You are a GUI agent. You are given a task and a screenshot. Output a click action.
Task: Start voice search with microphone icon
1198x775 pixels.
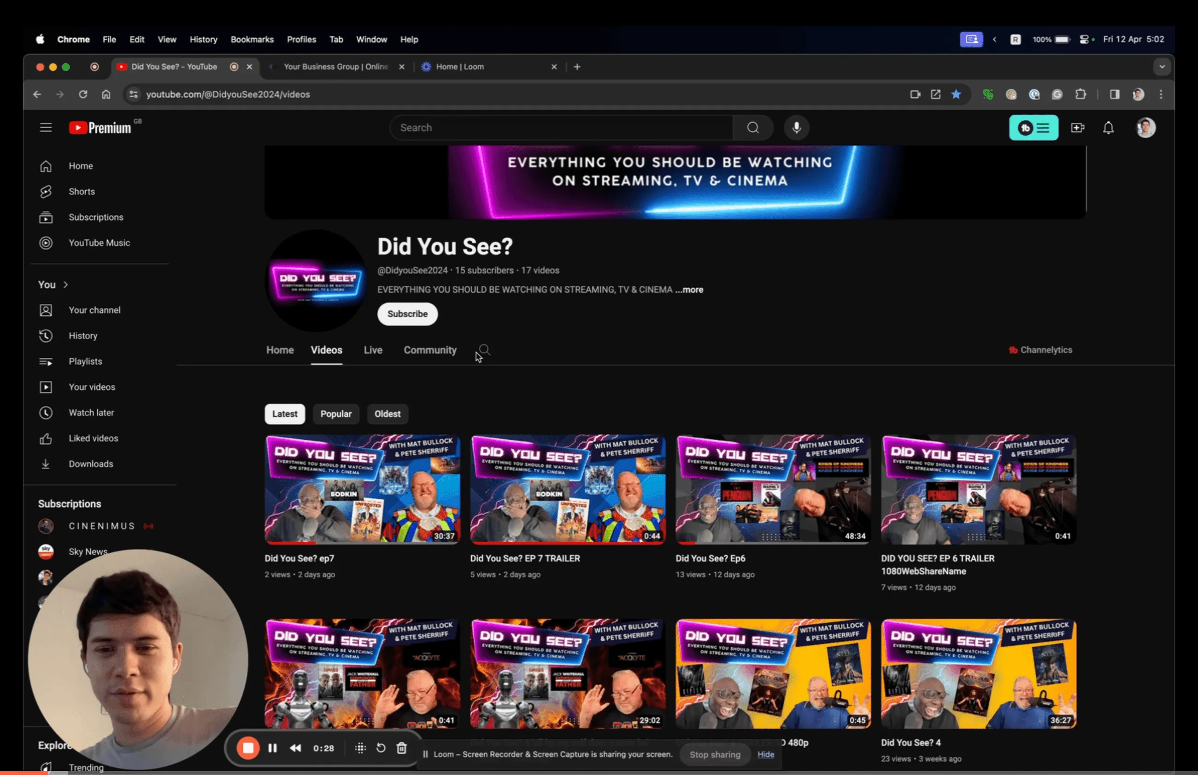pyautogui.click(x=797, y=128)
